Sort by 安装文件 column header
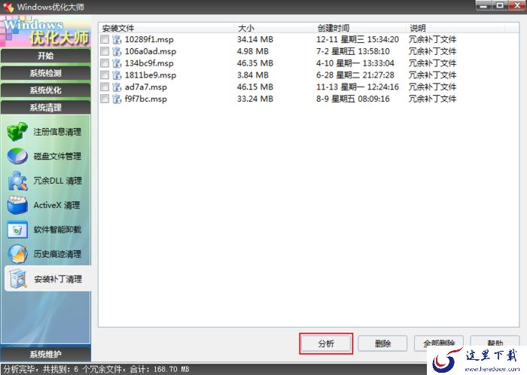 pos(166,28)
